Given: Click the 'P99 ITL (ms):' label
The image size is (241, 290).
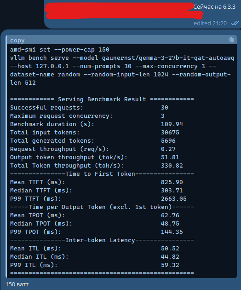Looking at the screenshot, I should (x=34, y=265).
